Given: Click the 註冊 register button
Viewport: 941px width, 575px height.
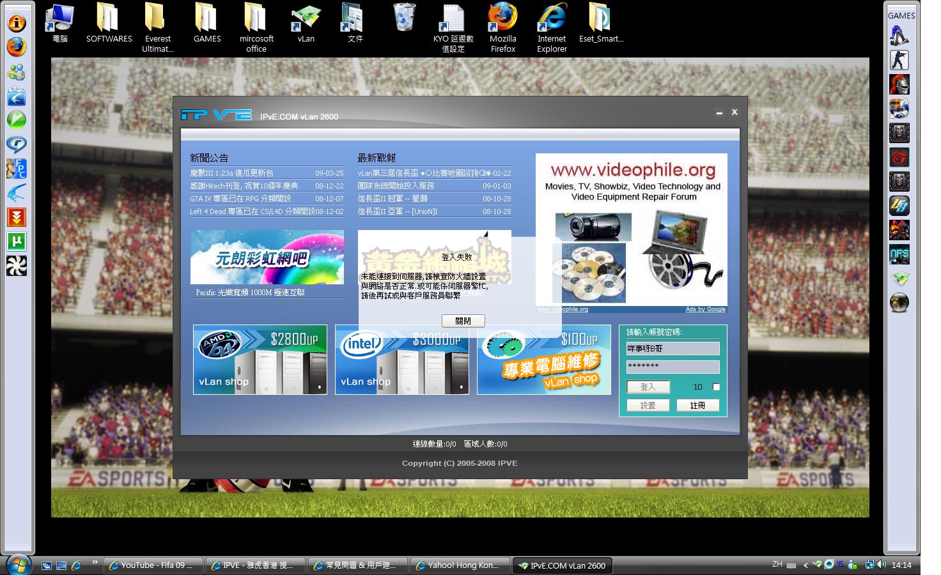Looking at the screenshot, I should [x=697, y=405].
